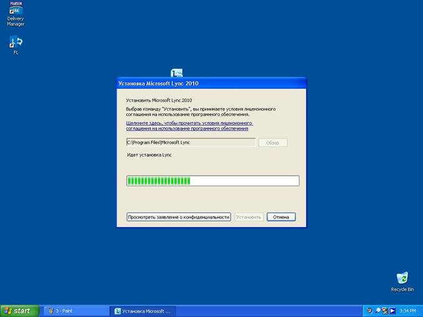Click the "Отмена" button to cancel installation

[x=281, y=217]
